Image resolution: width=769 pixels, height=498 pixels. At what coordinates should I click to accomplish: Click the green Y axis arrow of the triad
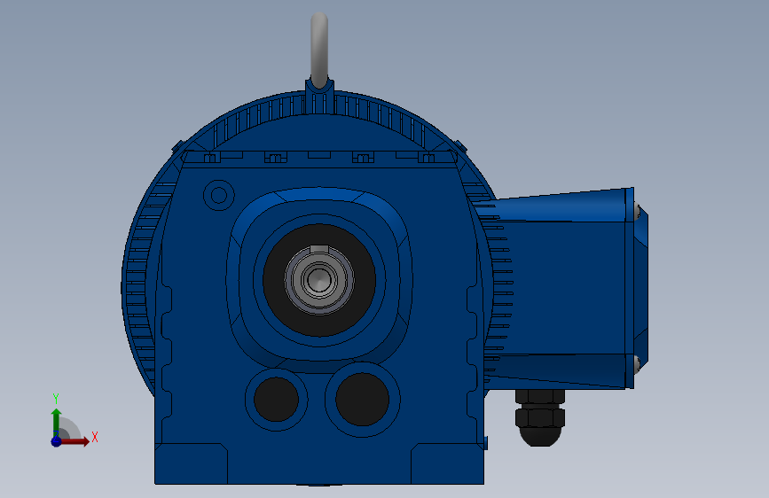pos(57,423)
